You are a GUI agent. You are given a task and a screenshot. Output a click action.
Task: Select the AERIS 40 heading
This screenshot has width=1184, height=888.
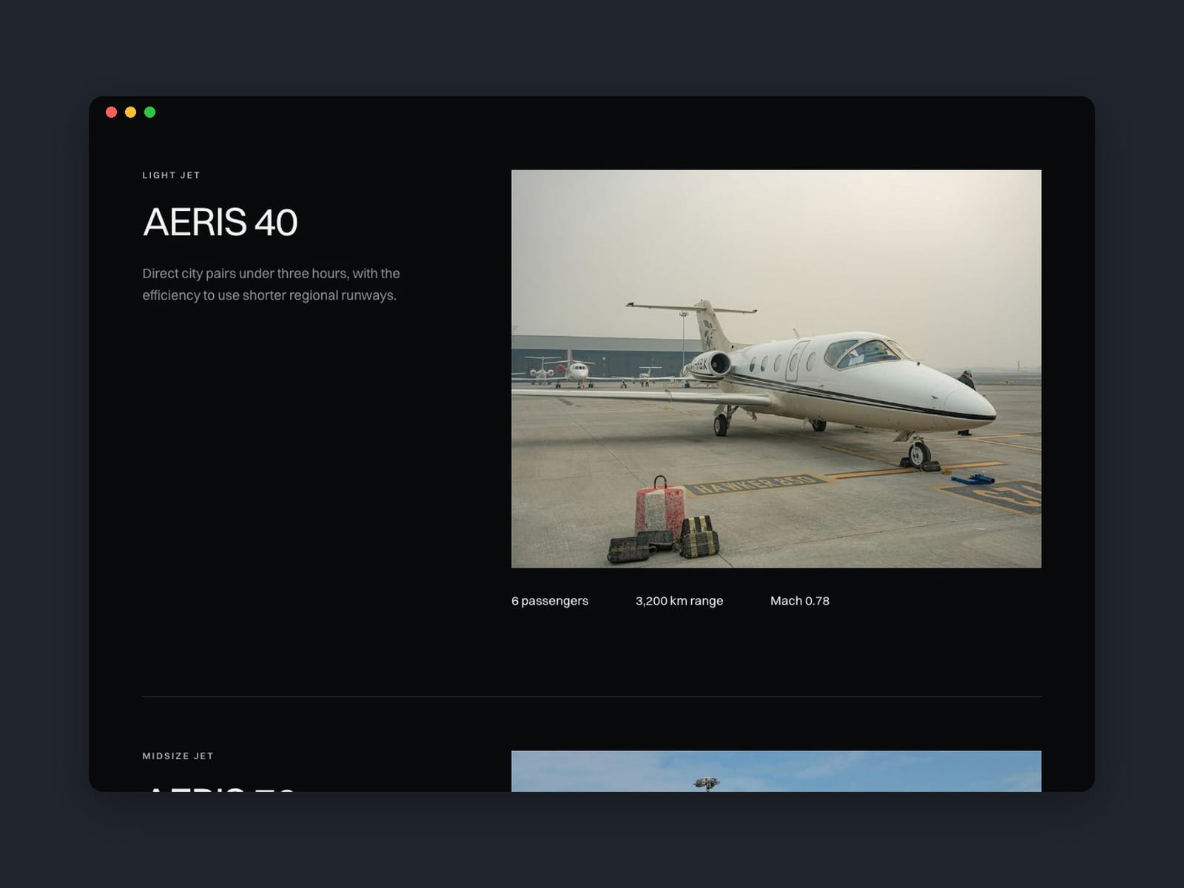click(221, 222)
